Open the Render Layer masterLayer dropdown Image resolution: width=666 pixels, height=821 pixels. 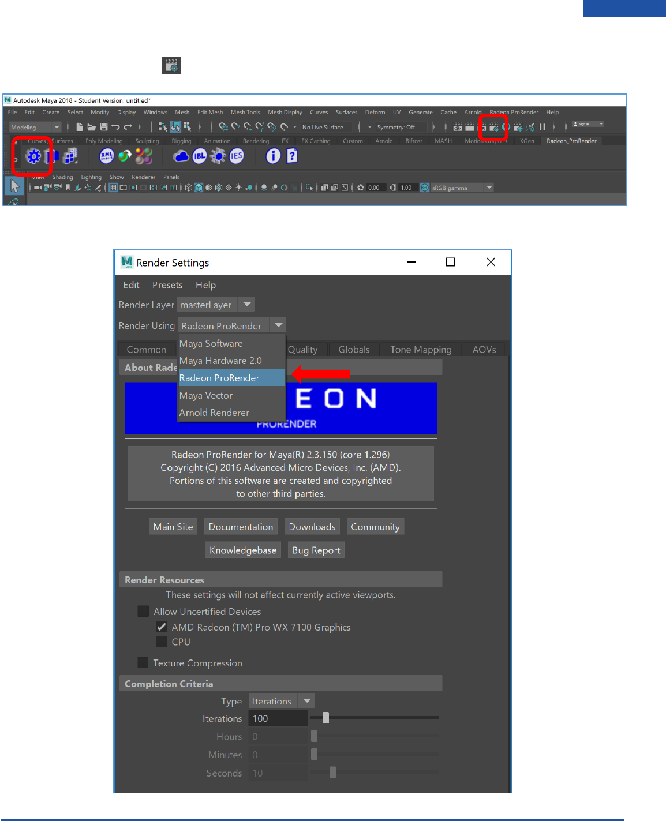tap(215, 305)
